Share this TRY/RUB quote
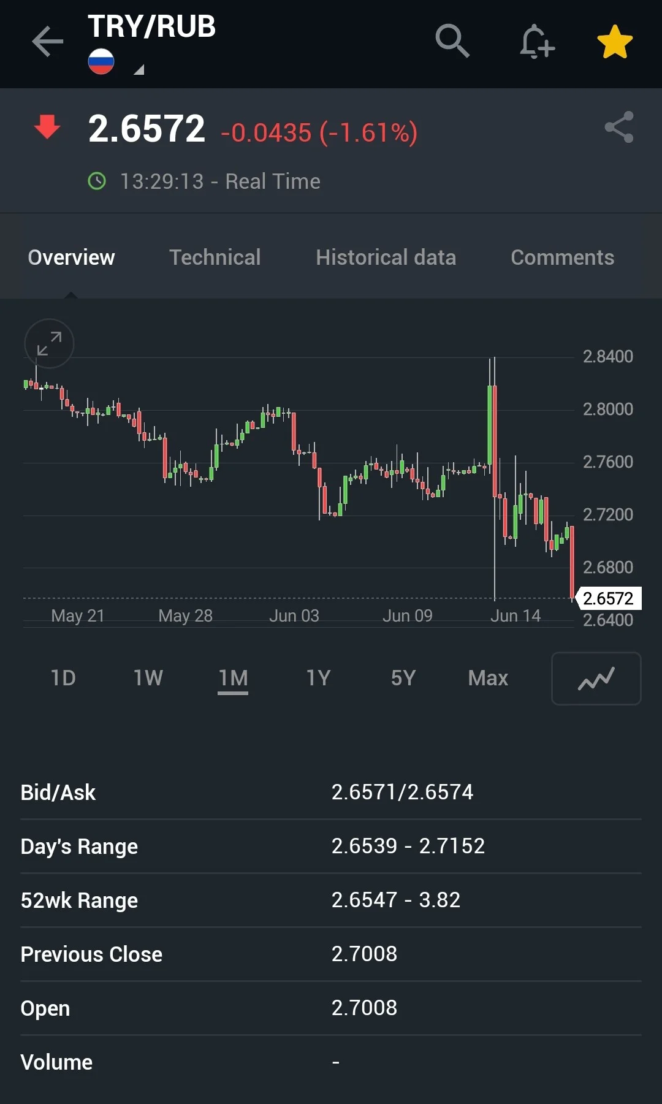The height and width of the screenshot is (1104, 662). (619, 127)
